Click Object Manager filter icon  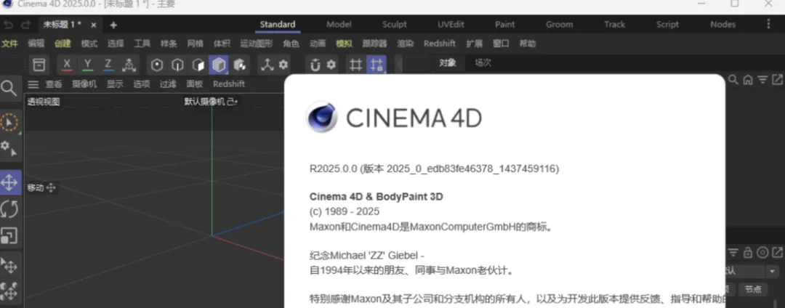[762, 79]
